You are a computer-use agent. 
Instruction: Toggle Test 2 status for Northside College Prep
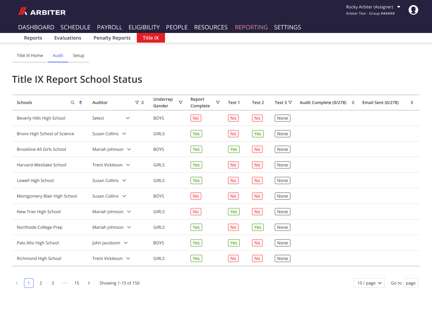[x=258, y=227]
